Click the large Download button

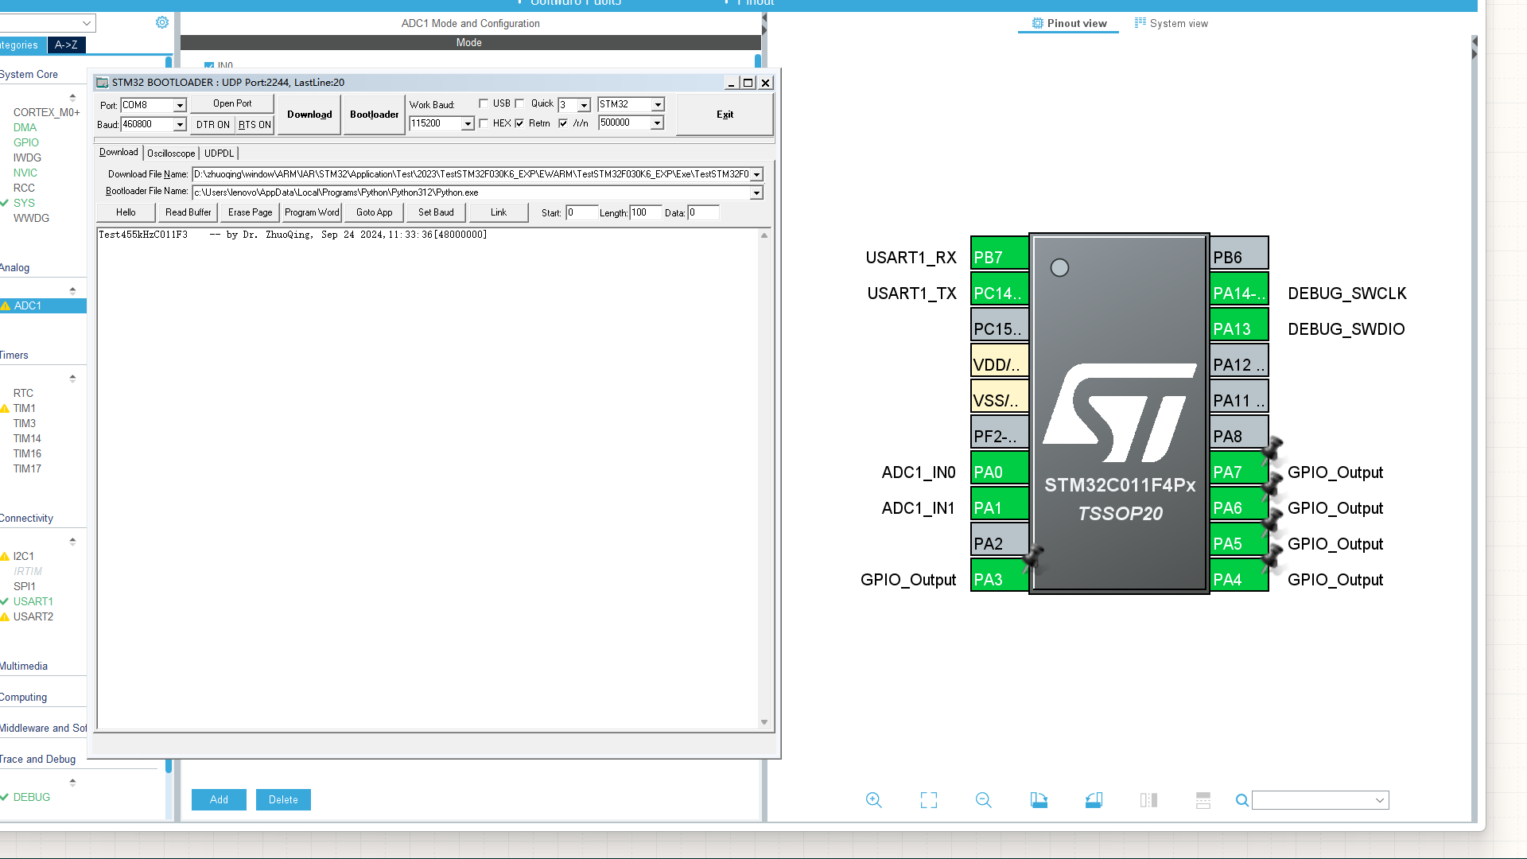tap(309, 115)
